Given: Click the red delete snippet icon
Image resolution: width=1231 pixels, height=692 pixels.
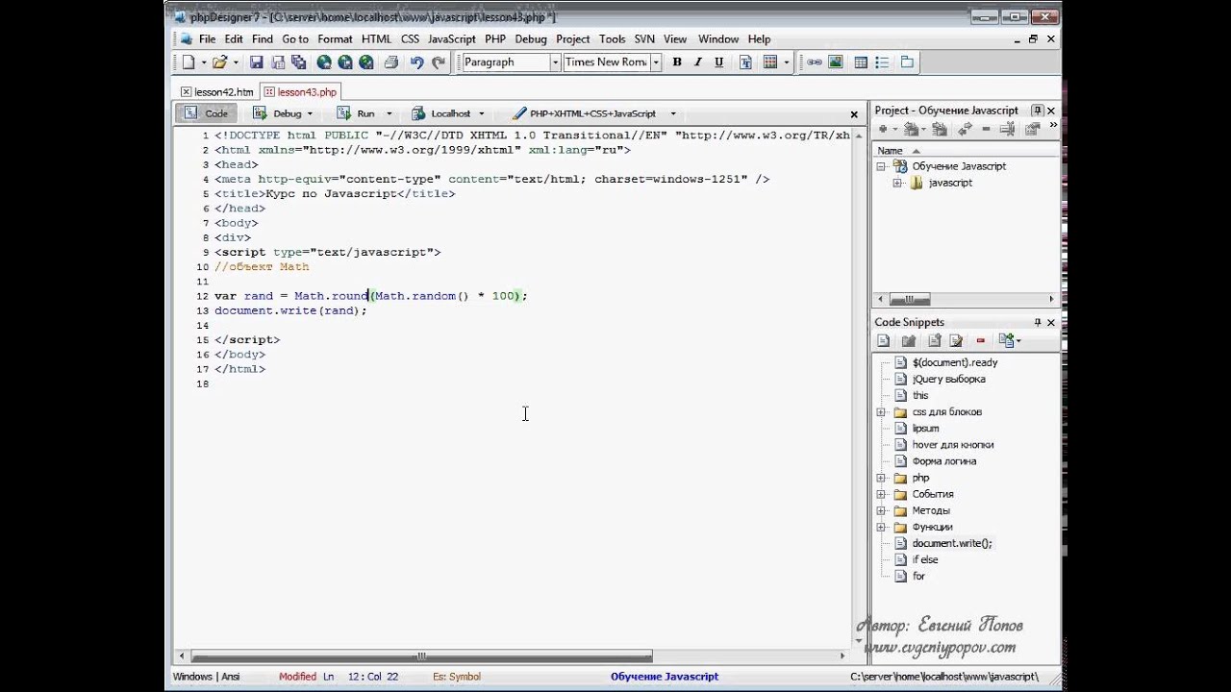Looking at the screenshot, I should (x=981, y=340).
